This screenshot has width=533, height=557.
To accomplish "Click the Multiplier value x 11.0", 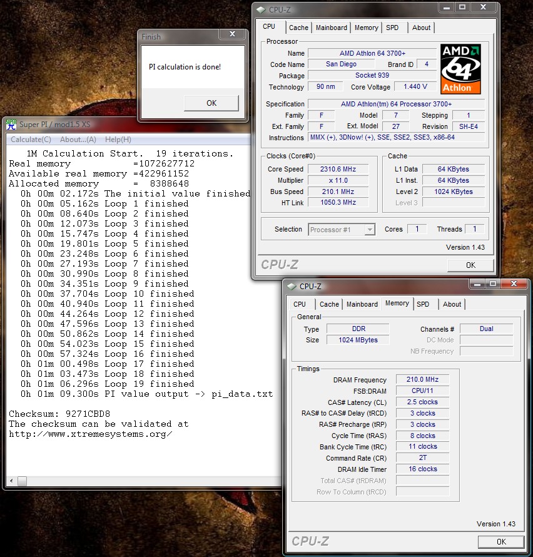I will click(x=338, y=180).
